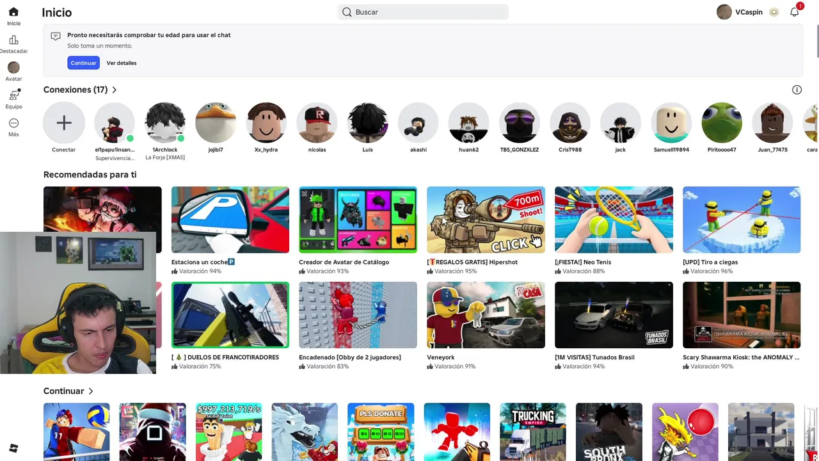Click the plus Conectar button
Screen dimensions: 819x461
pos(64,123)
